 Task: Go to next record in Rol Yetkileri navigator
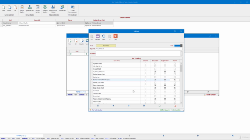pos(129,105)
